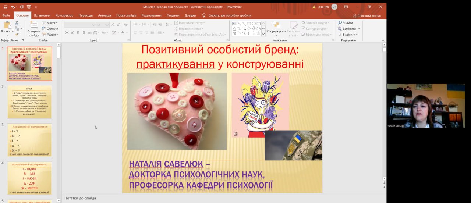Image resolution: width=471 pixels, height=203 pixels.
Task: Click the Спільний доступ share button
Action: point(366,15)
